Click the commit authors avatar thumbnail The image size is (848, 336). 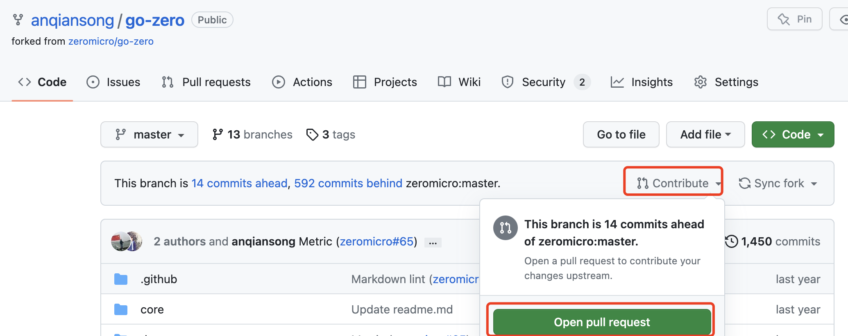127,241
